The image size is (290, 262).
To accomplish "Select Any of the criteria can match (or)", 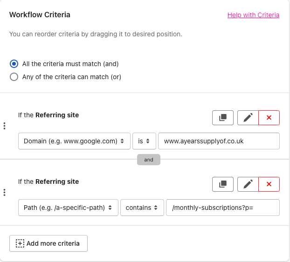I will coord(14,77).
